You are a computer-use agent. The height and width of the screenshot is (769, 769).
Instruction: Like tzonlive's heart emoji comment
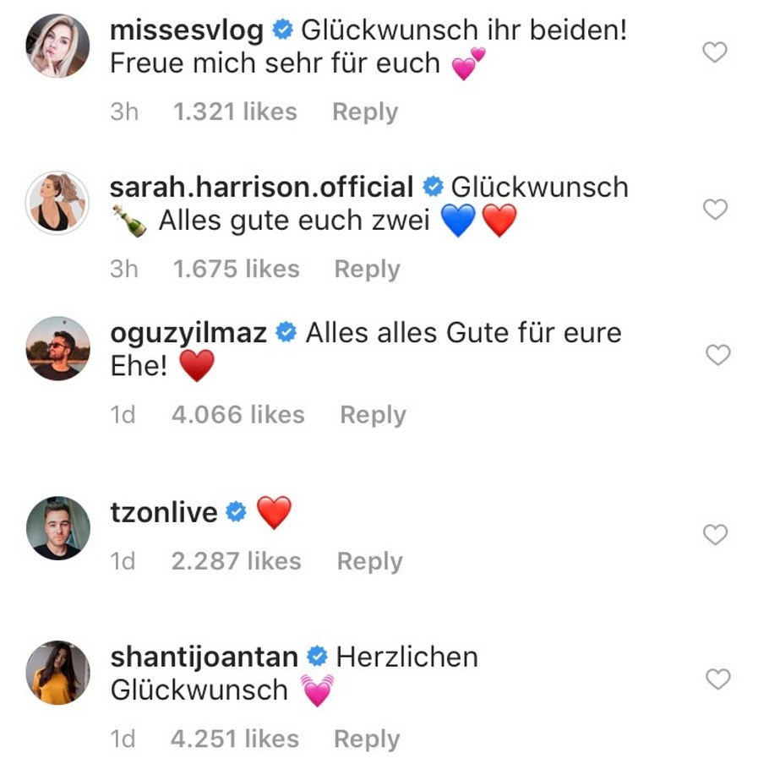(x=715, y=537)
